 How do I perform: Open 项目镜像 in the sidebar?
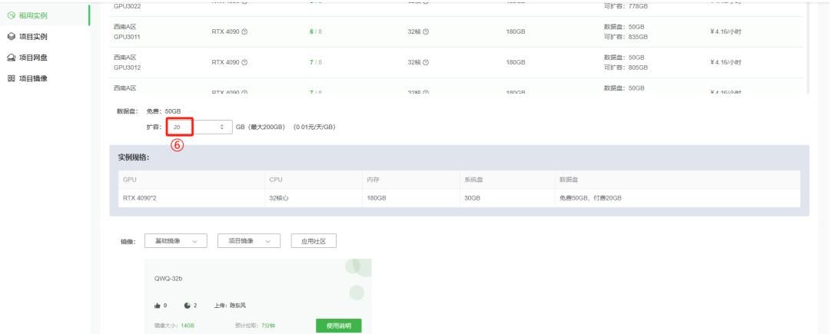33,78
